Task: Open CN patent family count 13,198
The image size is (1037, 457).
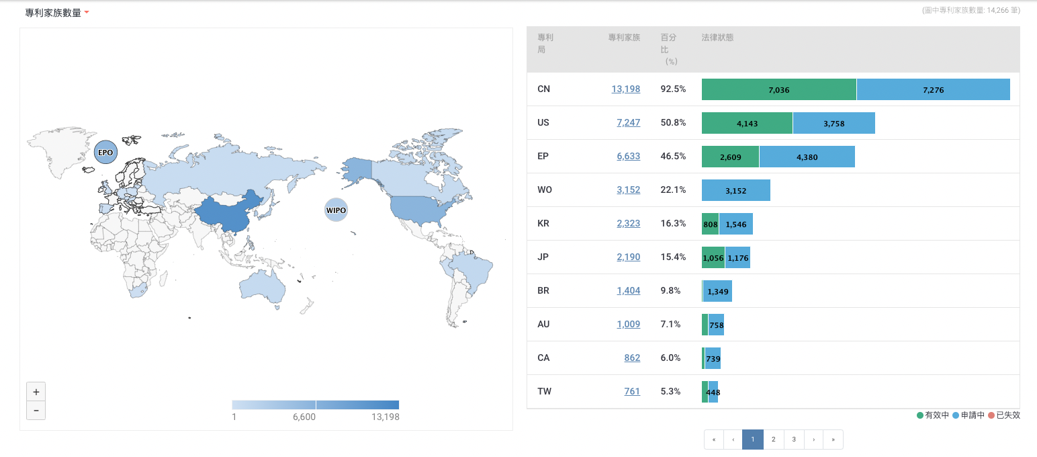Action: tap(625, 89)
